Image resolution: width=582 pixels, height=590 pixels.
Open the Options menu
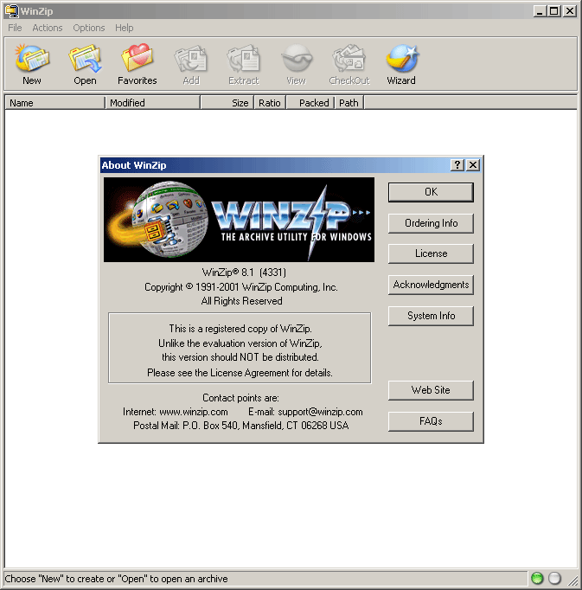point(89,28)
